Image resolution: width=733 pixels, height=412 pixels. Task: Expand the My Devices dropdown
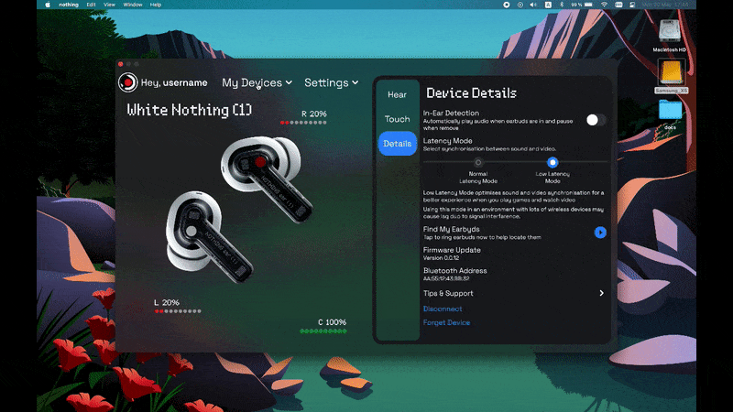coord(257,82)
